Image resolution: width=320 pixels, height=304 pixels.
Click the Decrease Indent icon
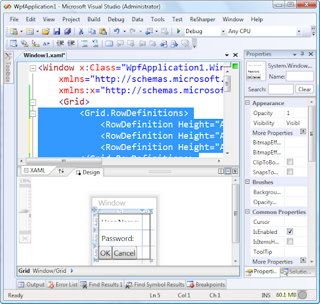pos(60,44)
